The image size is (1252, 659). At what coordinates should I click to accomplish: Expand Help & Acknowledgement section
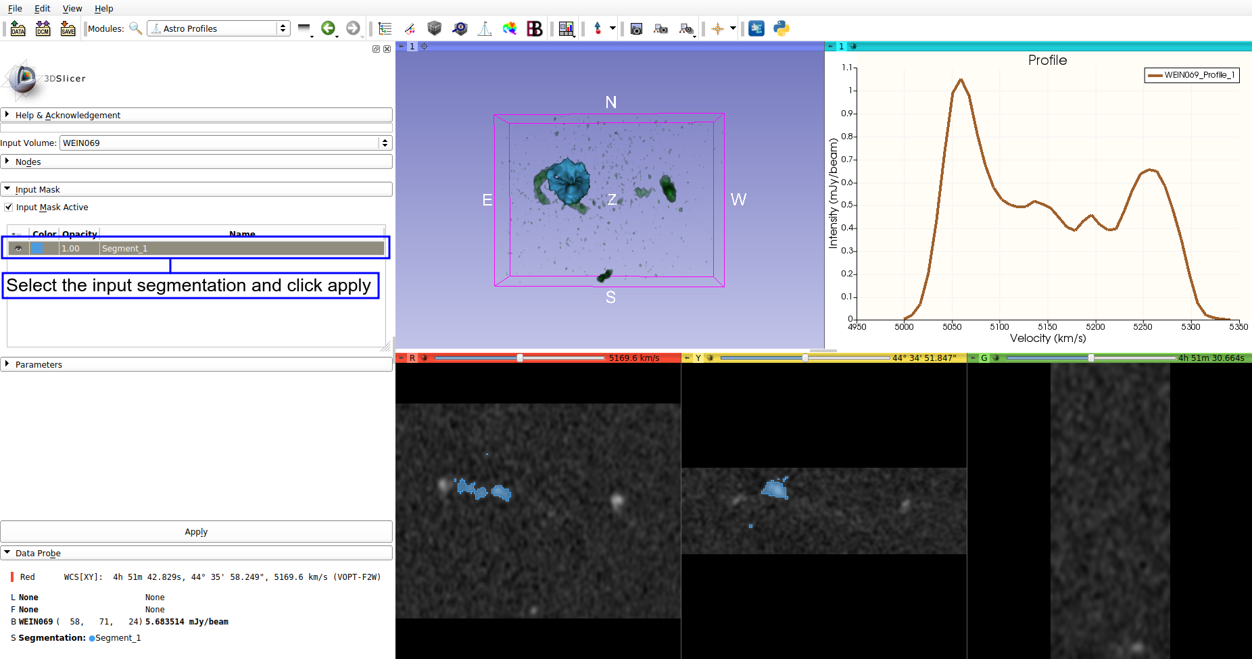coord(196,116)
